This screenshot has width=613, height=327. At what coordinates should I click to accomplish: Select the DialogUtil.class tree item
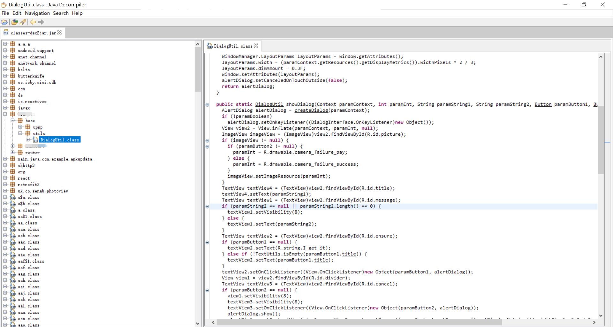[x=59, y=140]
